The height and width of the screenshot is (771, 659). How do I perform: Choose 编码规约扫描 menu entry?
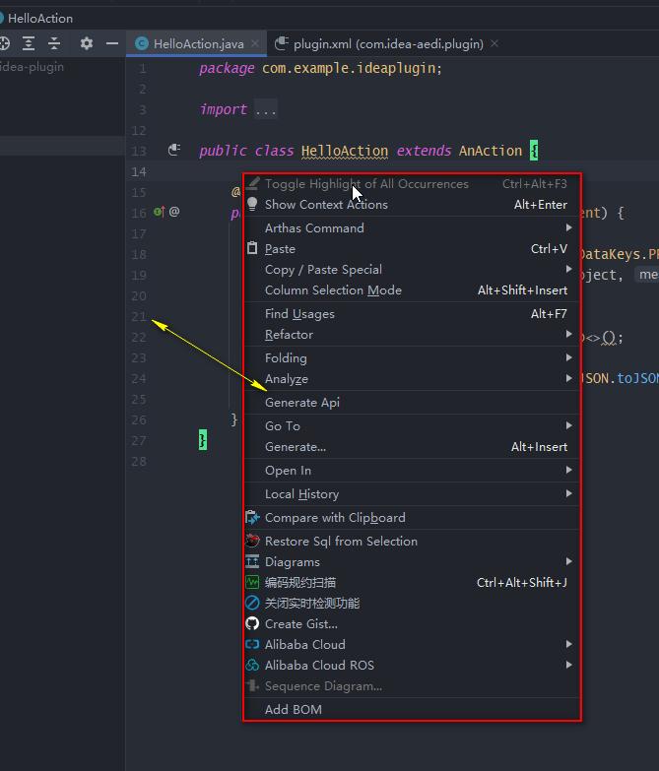click(412, 582)
